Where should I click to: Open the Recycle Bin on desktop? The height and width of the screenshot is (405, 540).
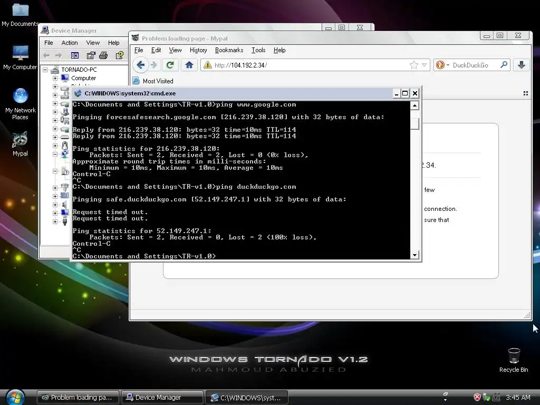tap(514, 360)
